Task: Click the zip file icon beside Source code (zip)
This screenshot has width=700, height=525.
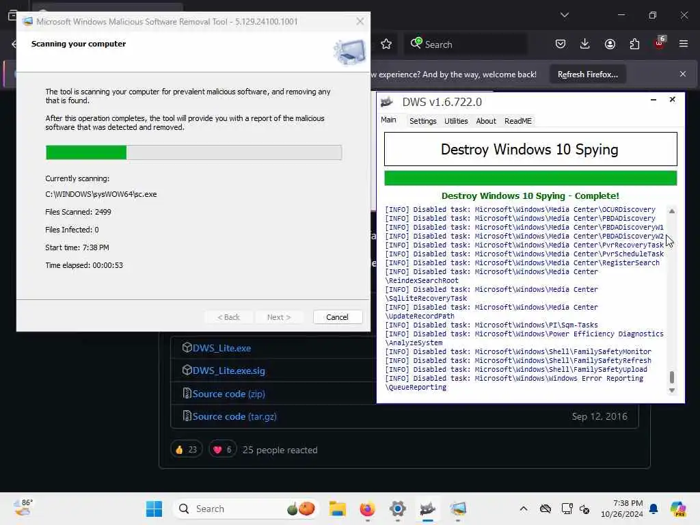Action: [187, 393]
